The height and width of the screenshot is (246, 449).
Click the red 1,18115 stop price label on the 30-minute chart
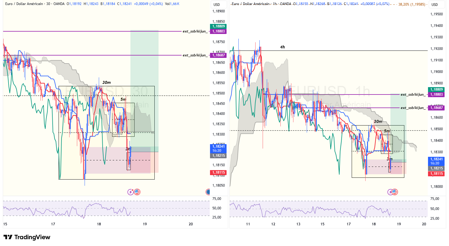click(x=219, y=172)
